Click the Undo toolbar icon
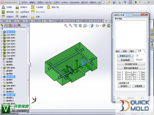This screenshot has width=154, height=115. coord(125,2)
